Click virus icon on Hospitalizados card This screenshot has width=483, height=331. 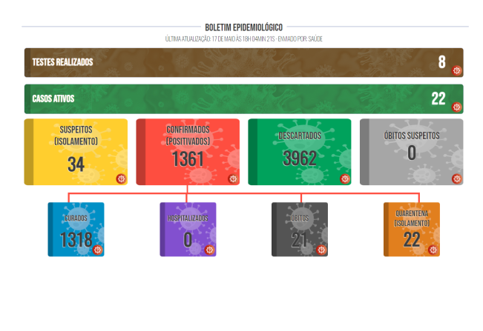point(209,250)
